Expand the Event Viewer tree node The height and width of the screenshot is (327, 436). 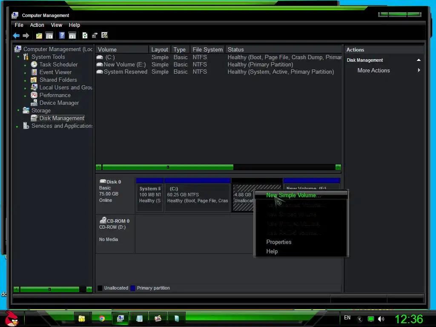tap(25, 73)
